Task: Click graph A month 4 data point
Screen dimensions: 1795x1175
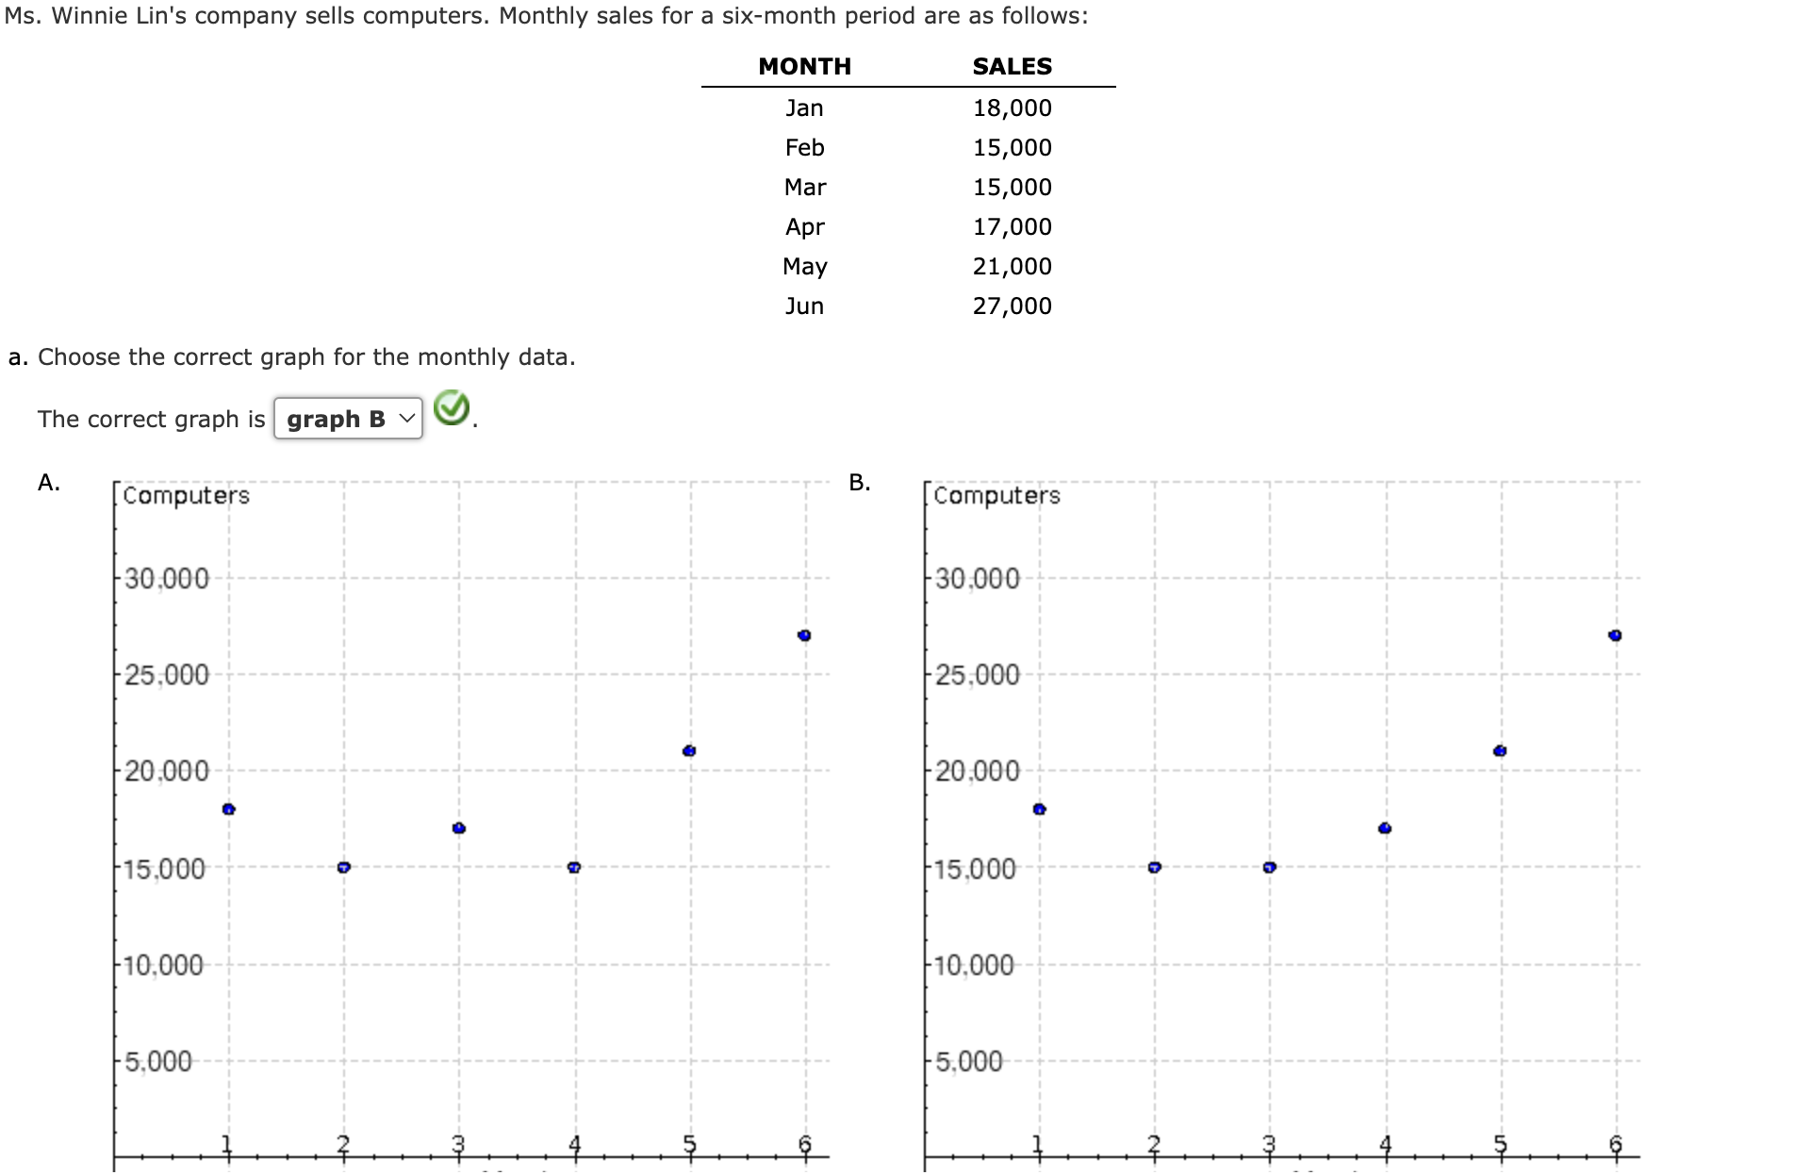Action: click(574, 867)
